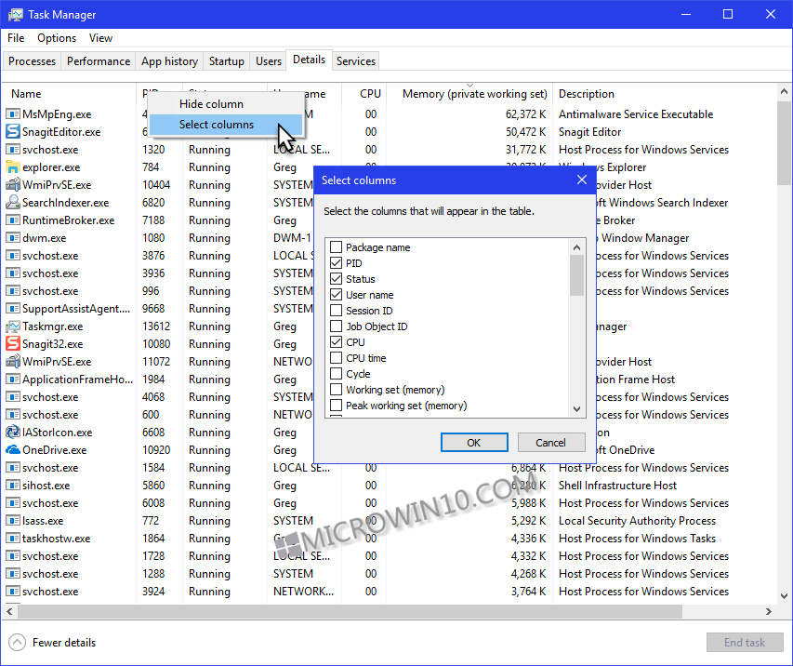The height and width of the screenshot is (666, 793).
Task: Click icon of svchost.exe PID 996
Action: click(13, 291)
